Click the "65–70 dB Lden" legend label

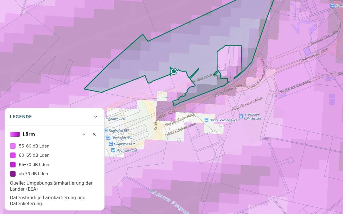click(x=34, y=165)
